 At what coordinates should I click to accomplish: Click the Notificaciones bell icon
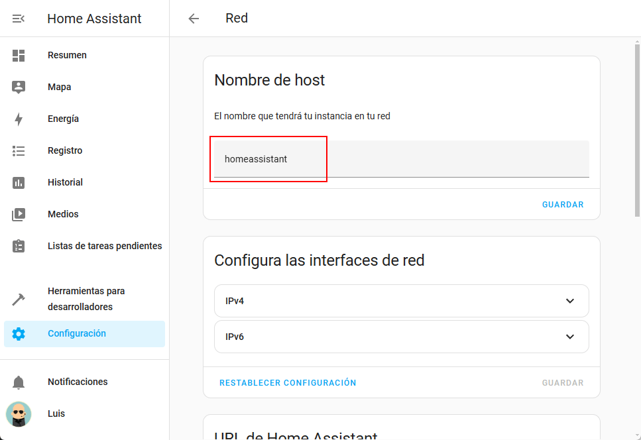click(x=19, y=382)
